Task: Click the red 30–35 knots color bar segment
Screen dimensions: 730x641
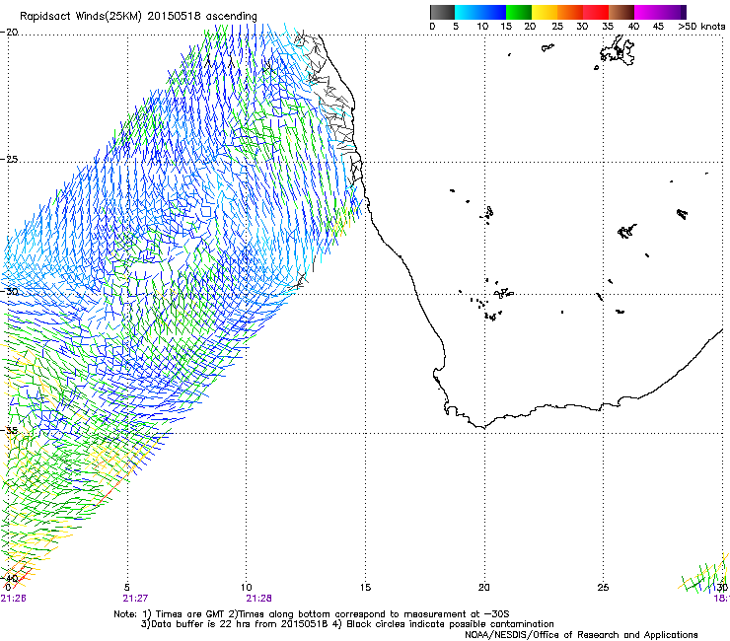Action: pyautogui.click(x=596, y=12)
